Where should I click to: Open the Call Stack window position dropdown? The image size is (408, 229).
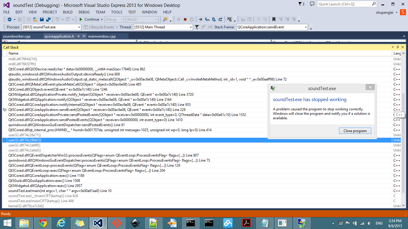tap(393, 47)
